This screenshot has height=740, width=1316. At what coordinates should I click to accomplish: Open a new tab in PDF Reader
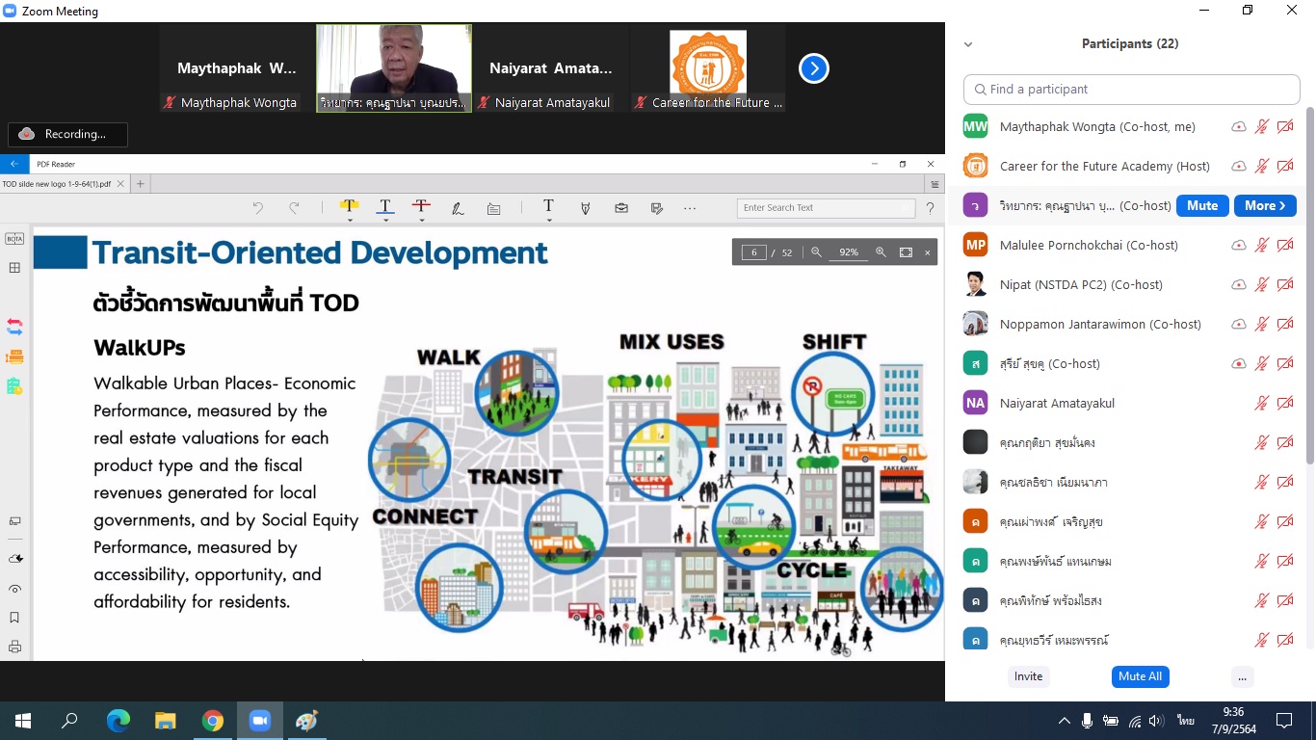141,183
